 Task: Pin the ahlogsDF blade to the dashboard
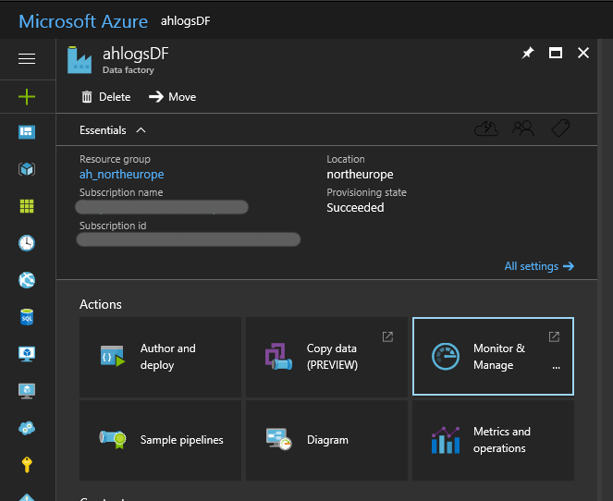point(528,53)
